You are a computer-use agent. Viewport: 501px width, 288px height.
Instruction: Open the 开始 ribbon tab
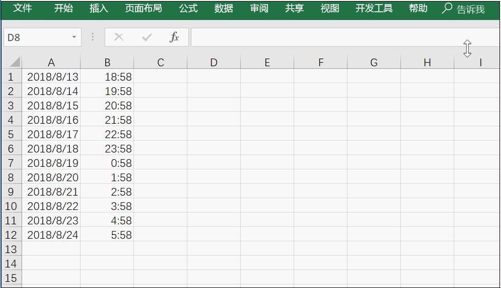click(63, 8)
